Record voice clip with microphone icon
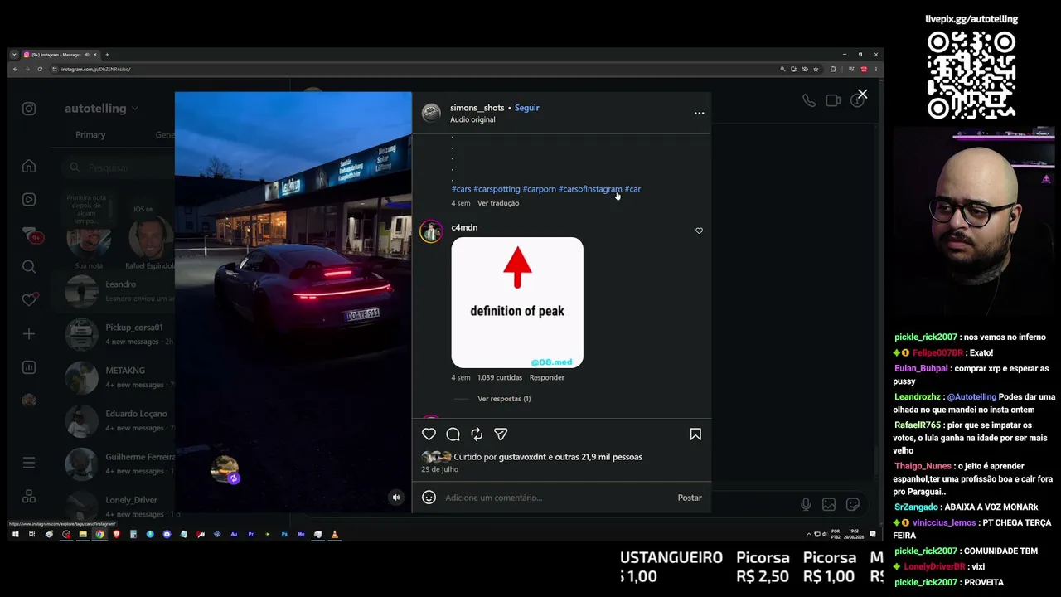 click(x=806, y=504)
